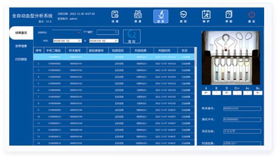Select the 结果 (Results) microscope icon
The height and width of the screenshot is (159, 278).
161,16
